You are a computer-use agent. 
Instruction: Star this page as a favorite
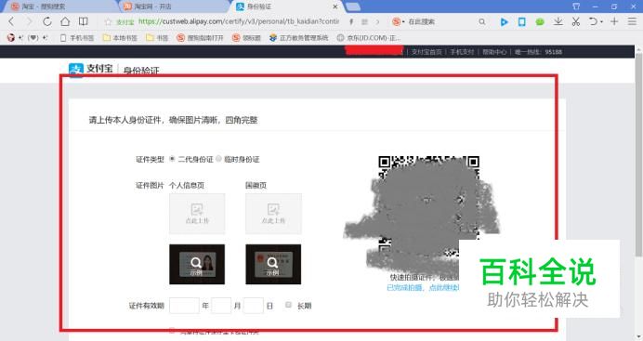click(108, 21)
